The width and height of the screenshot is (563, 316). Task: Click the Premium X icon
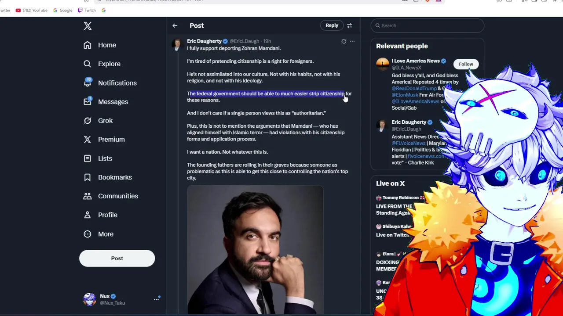(88, 140)
